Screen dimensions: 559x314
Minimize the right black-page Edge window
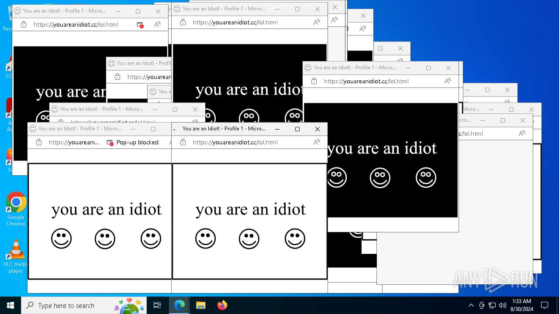[x=408, y=68]
